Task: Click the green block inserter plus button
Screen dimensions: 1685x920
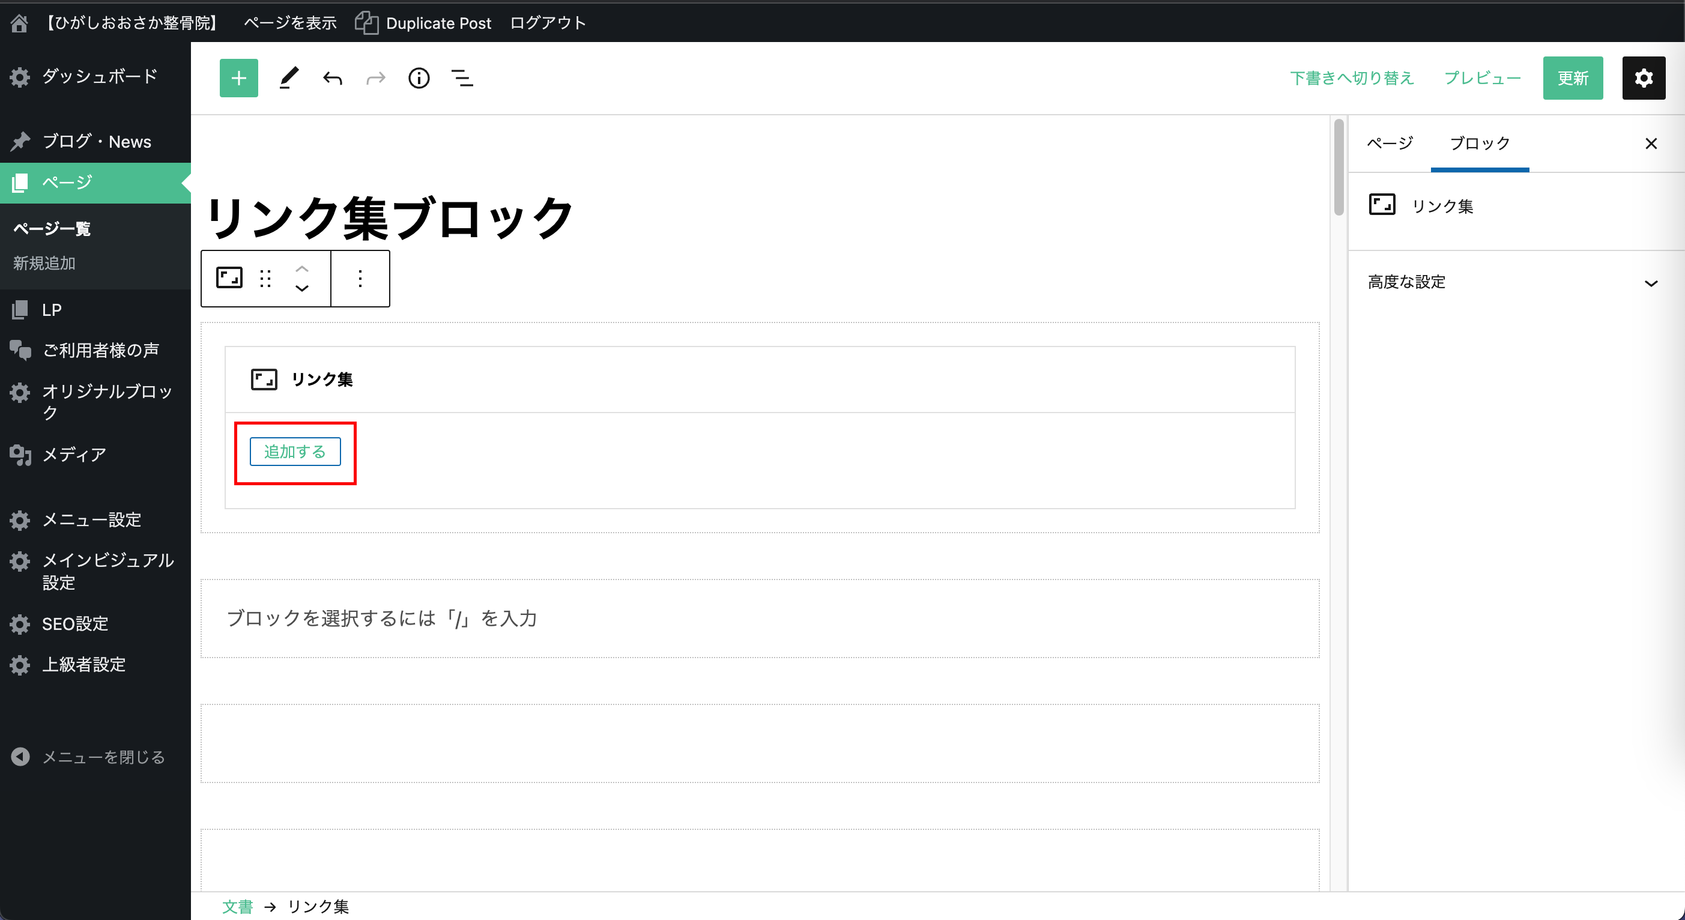Action: tap(239, 79)
